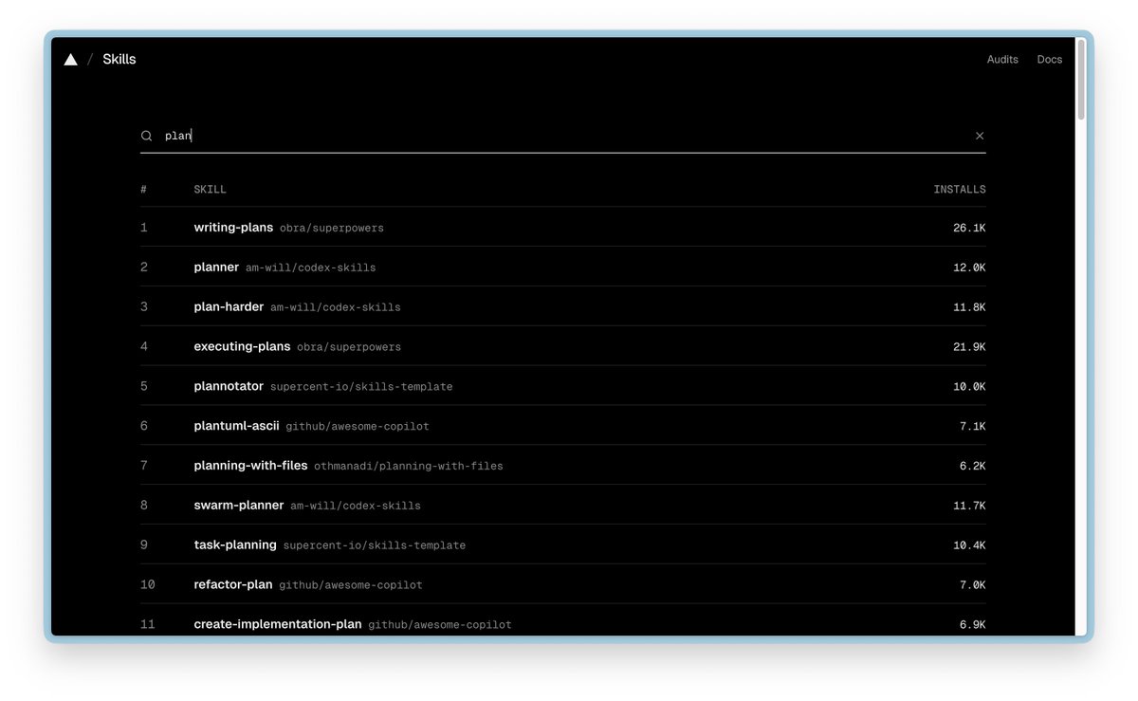Click rank number 10 in the list

(x=148, y=585)
